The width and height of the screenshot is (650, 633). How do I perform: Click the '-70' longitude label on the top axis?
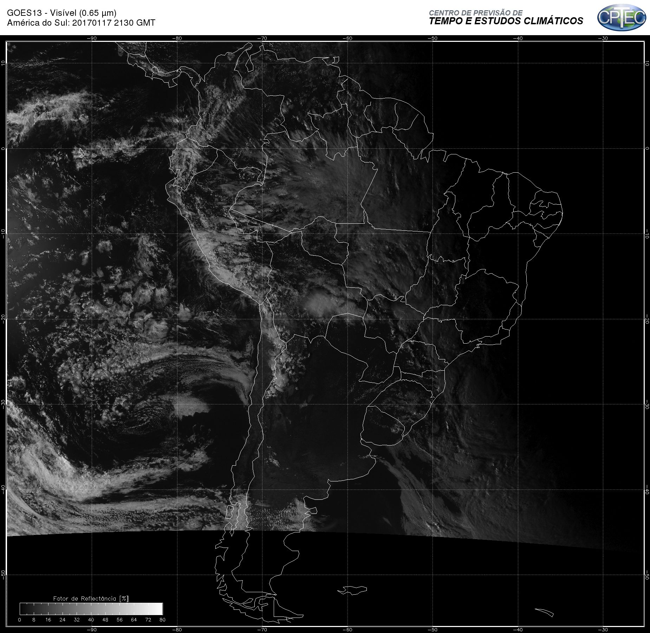pos(262,38)
